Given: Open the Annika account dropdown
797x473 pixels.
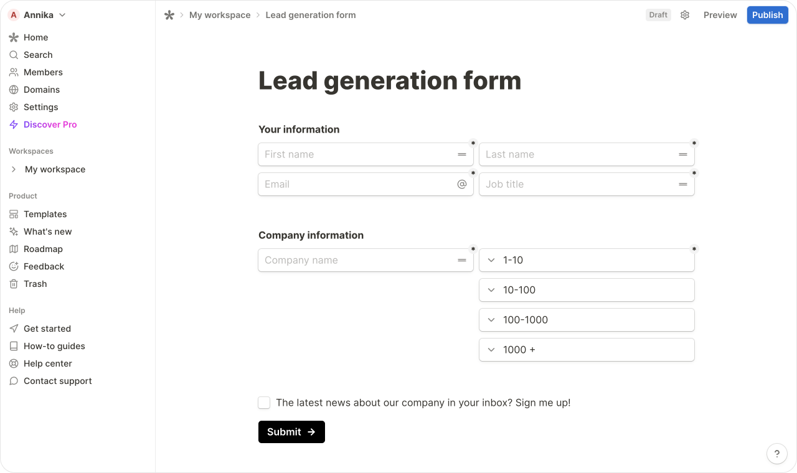Looking at the screenshot, I should [38, 15].
